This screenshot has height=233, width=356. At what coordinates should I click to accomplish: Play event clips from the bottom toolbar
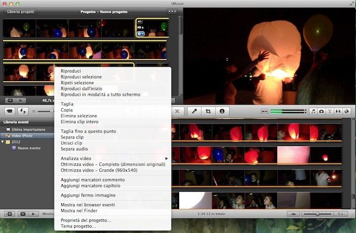click(x=33, y=214)
